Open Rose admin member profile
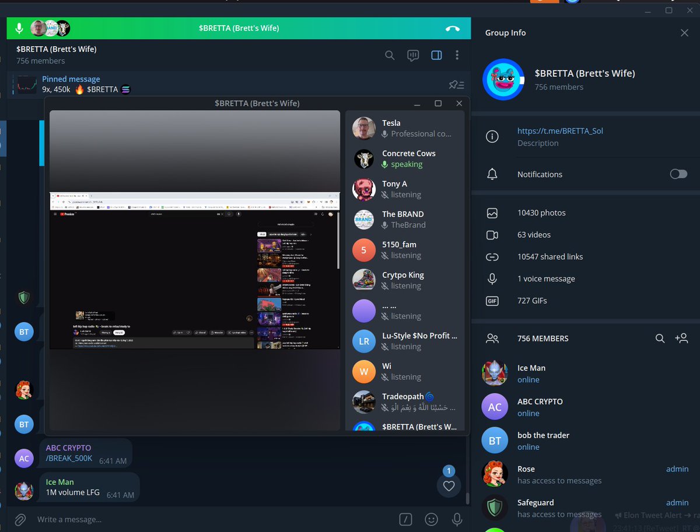This screenshot has width=700, height=532. pyautogui.click(x=586, y=474)
